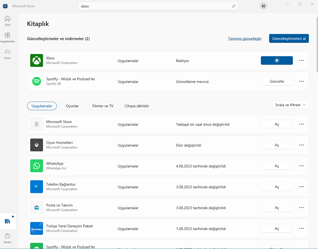Click the search magnifier icon
The image size is (318, 249).
click(x=234, y=6)
